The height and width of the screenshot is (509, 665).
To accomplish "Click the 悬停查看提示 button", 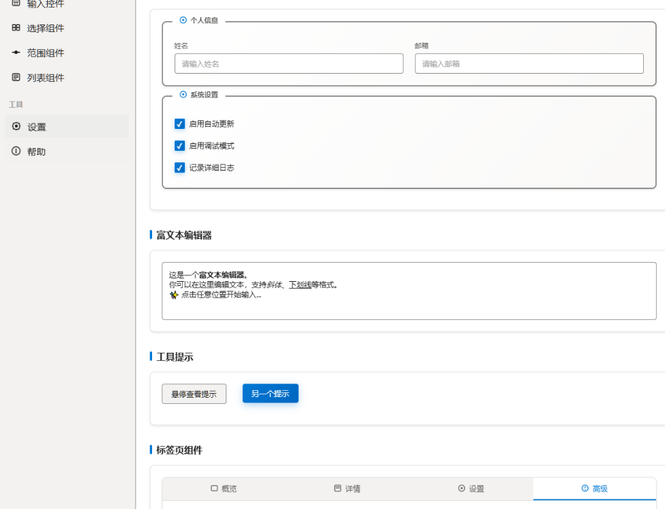I will tap(194, 394).
